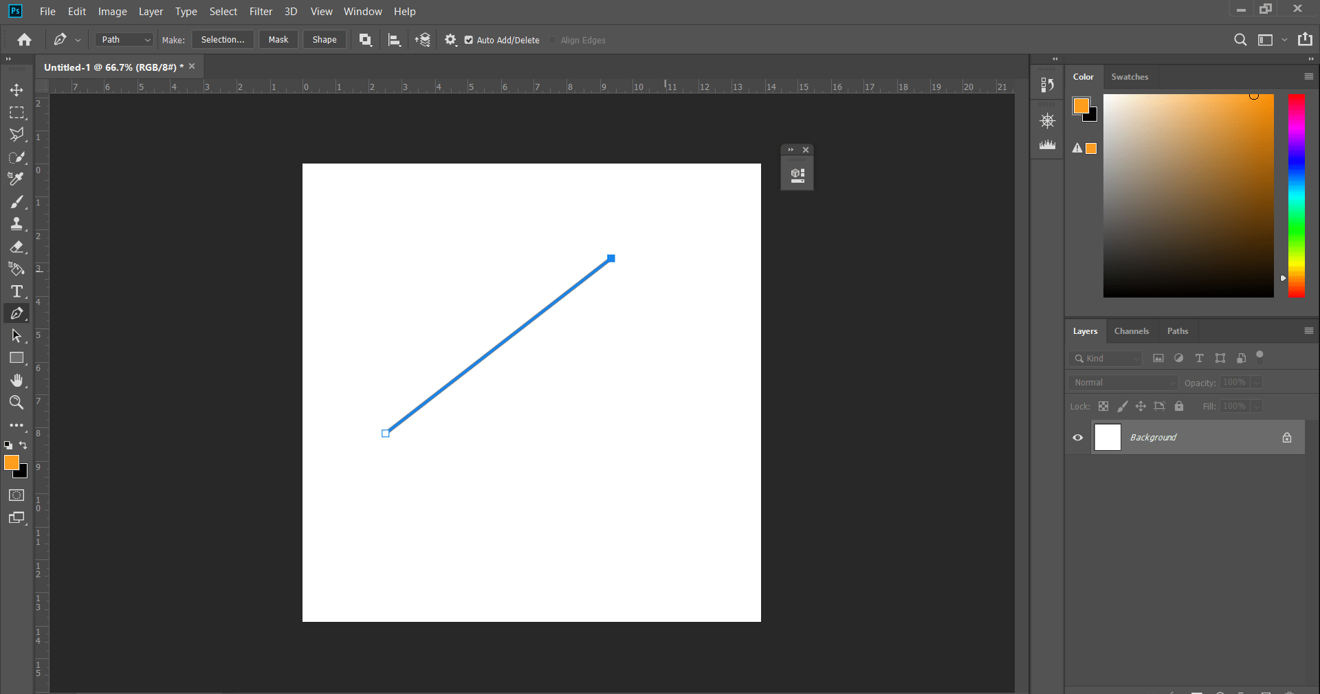This screenshot has height=694, width=1320.
Task: Uncheck Auto Add/Delete checkbox
Action: click(x=469, y=40)
